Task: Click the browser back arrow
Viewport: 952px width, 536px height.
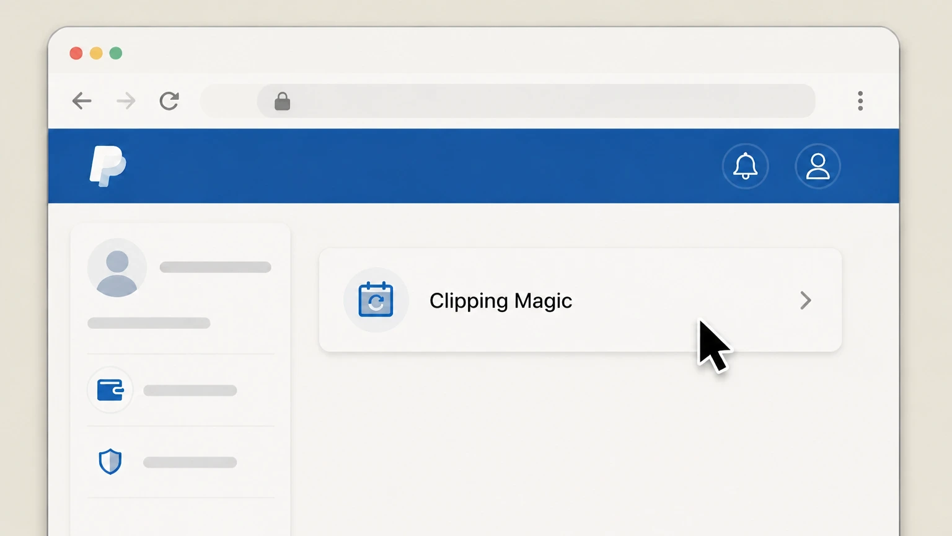Action: [x=82, y=100]
